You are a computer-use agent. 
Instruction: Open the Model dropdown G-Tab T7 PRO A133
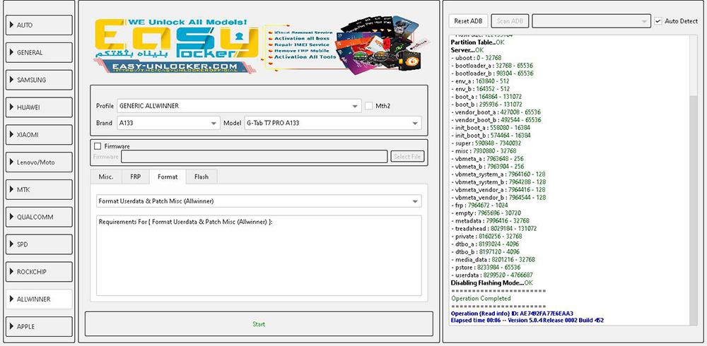click(333, 123)
